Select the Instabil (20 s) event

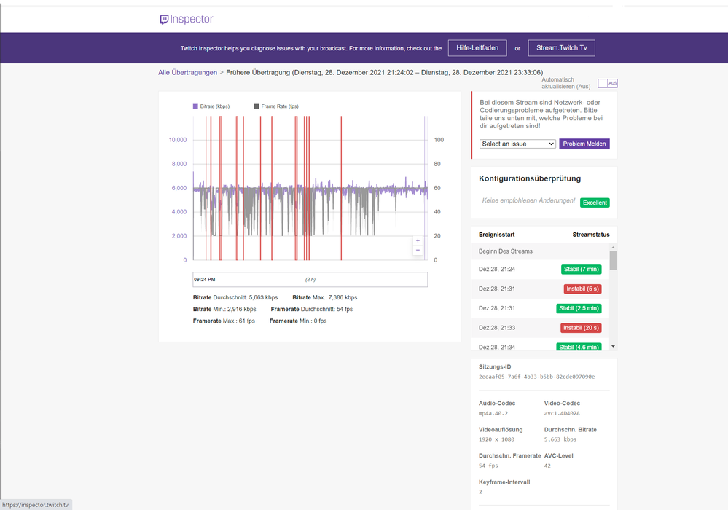[x=581, y=328]
